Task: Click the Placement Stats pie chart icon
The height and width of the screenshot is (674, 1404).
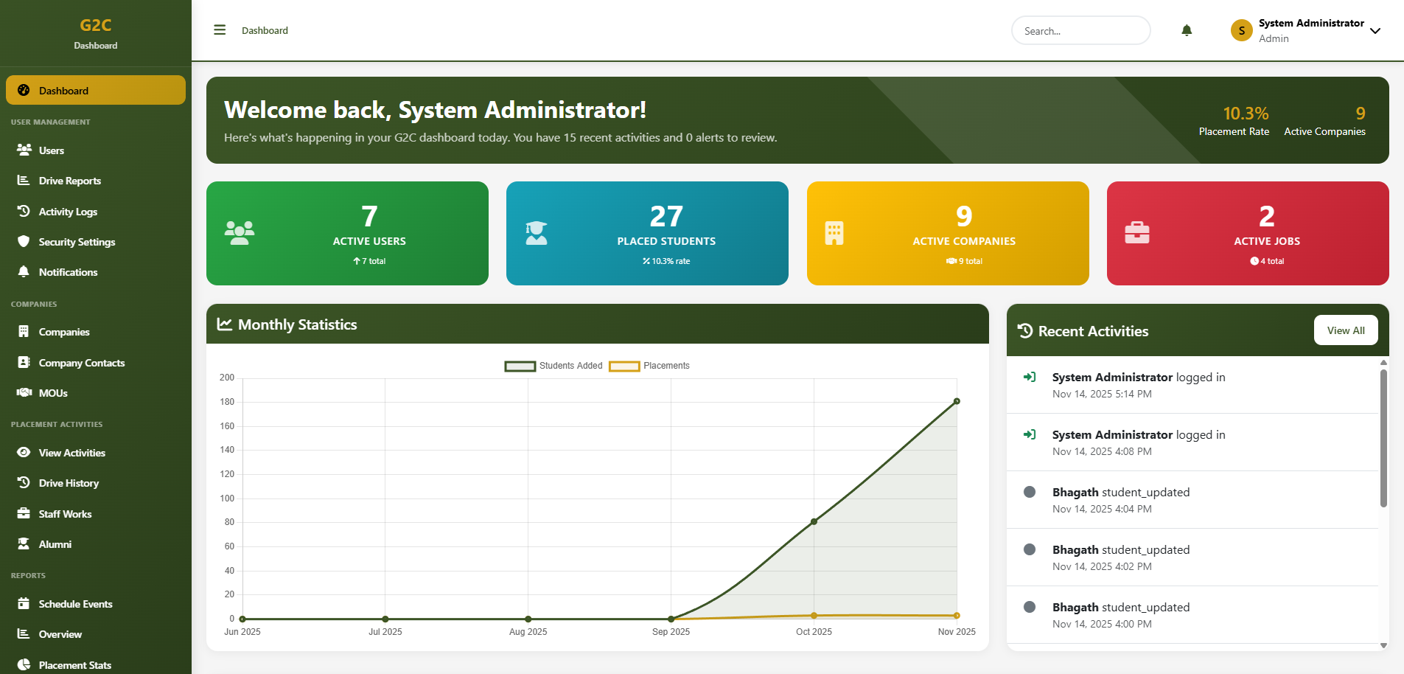Action: point(24,664)
